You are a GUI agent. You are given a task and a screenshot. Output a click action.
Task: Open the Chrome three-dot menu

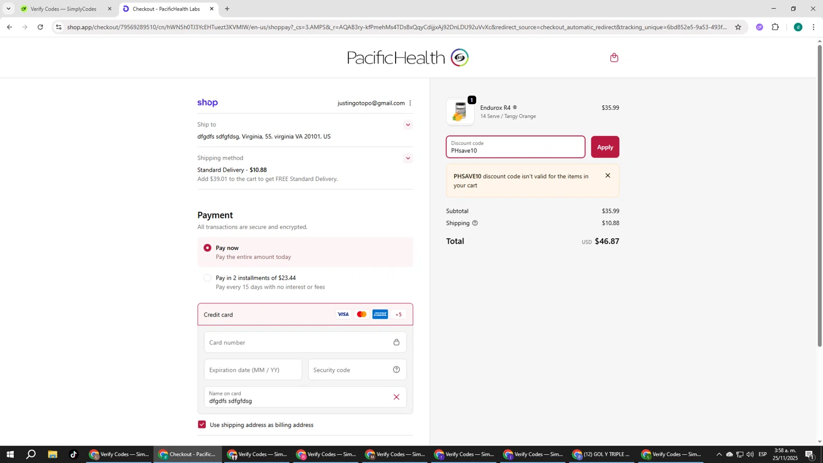pos(814,27)
